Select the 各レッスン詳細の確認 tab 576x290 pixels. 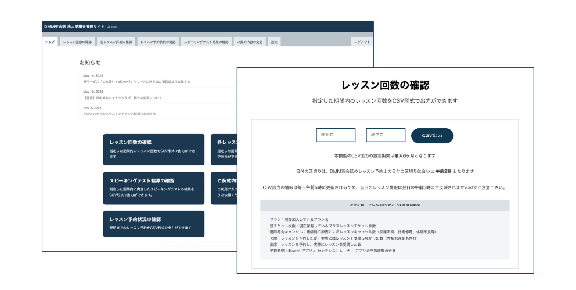pyautogui.click(x=116, y=42)
